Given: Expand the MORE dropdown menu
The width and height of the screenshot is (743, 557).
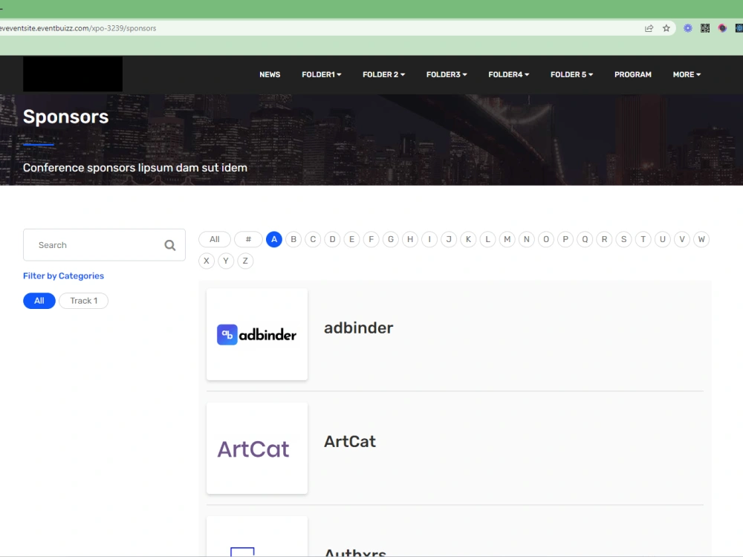Looking at the screenshot, I should pos(687,74).
